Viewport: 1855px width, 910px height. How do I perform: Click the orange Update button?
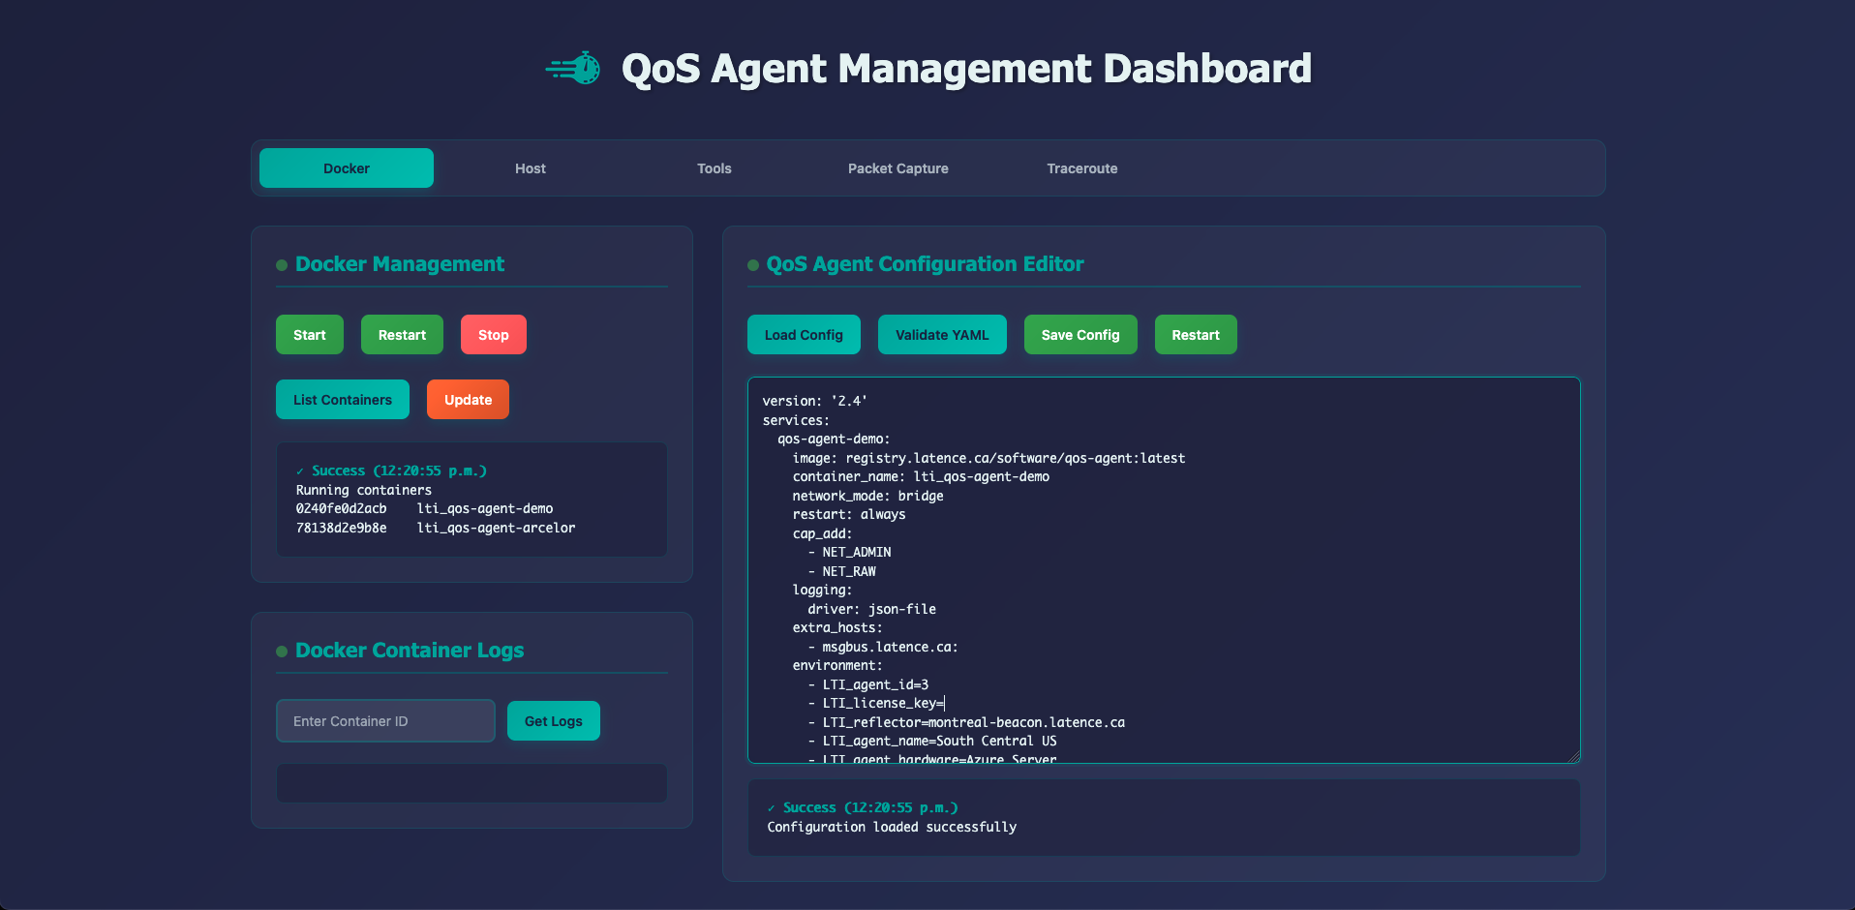click(468, 400)
